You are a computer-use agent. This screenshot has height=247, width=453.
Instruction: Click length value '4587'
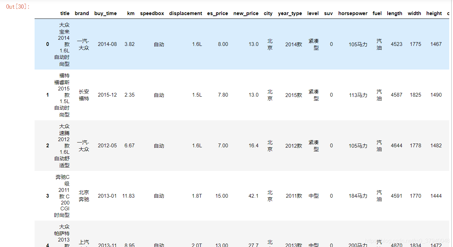coord(397,95)
